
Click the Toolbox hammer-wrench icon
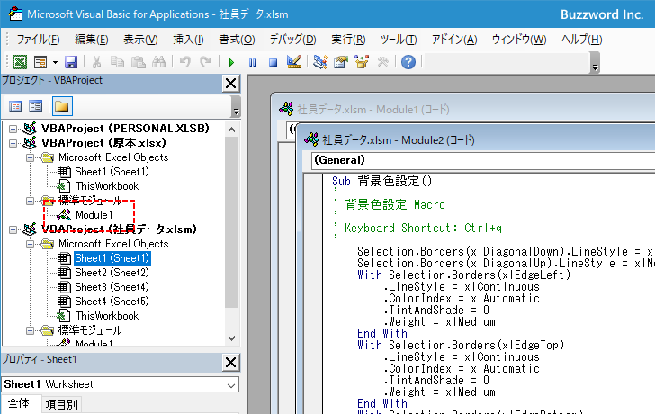pyautogui.click(x=382, y=62)
